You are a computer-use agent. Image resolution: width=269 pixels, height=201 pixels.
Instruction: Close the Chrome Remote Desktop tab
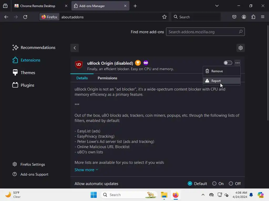coord(66,6)
